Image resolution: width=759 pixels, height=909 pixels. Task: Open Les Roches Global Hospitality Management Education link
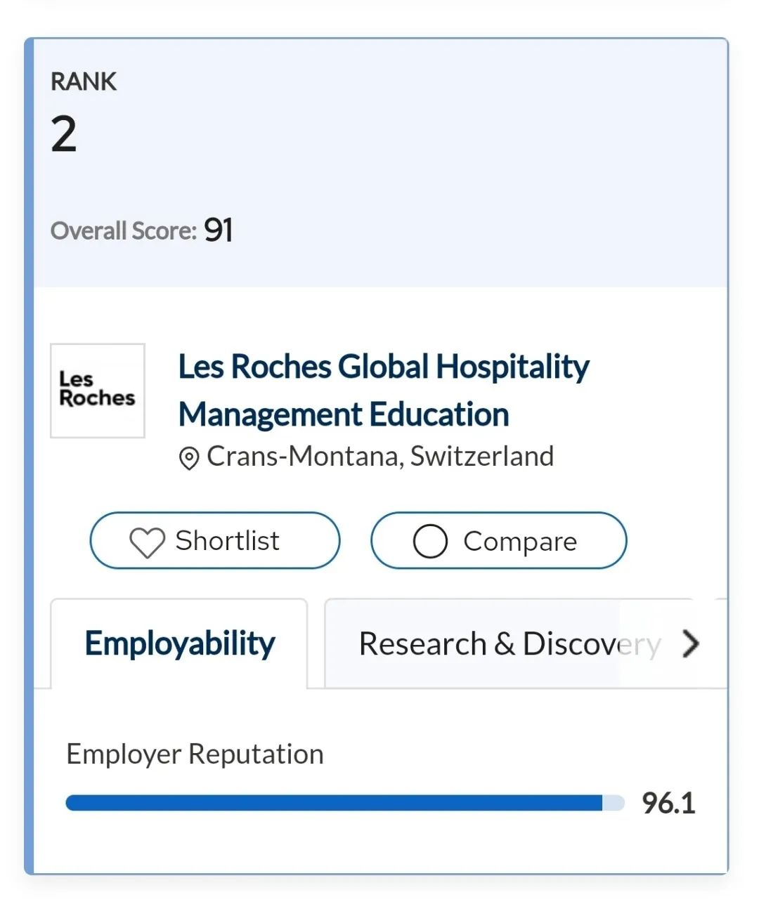[x=383, y=391]
